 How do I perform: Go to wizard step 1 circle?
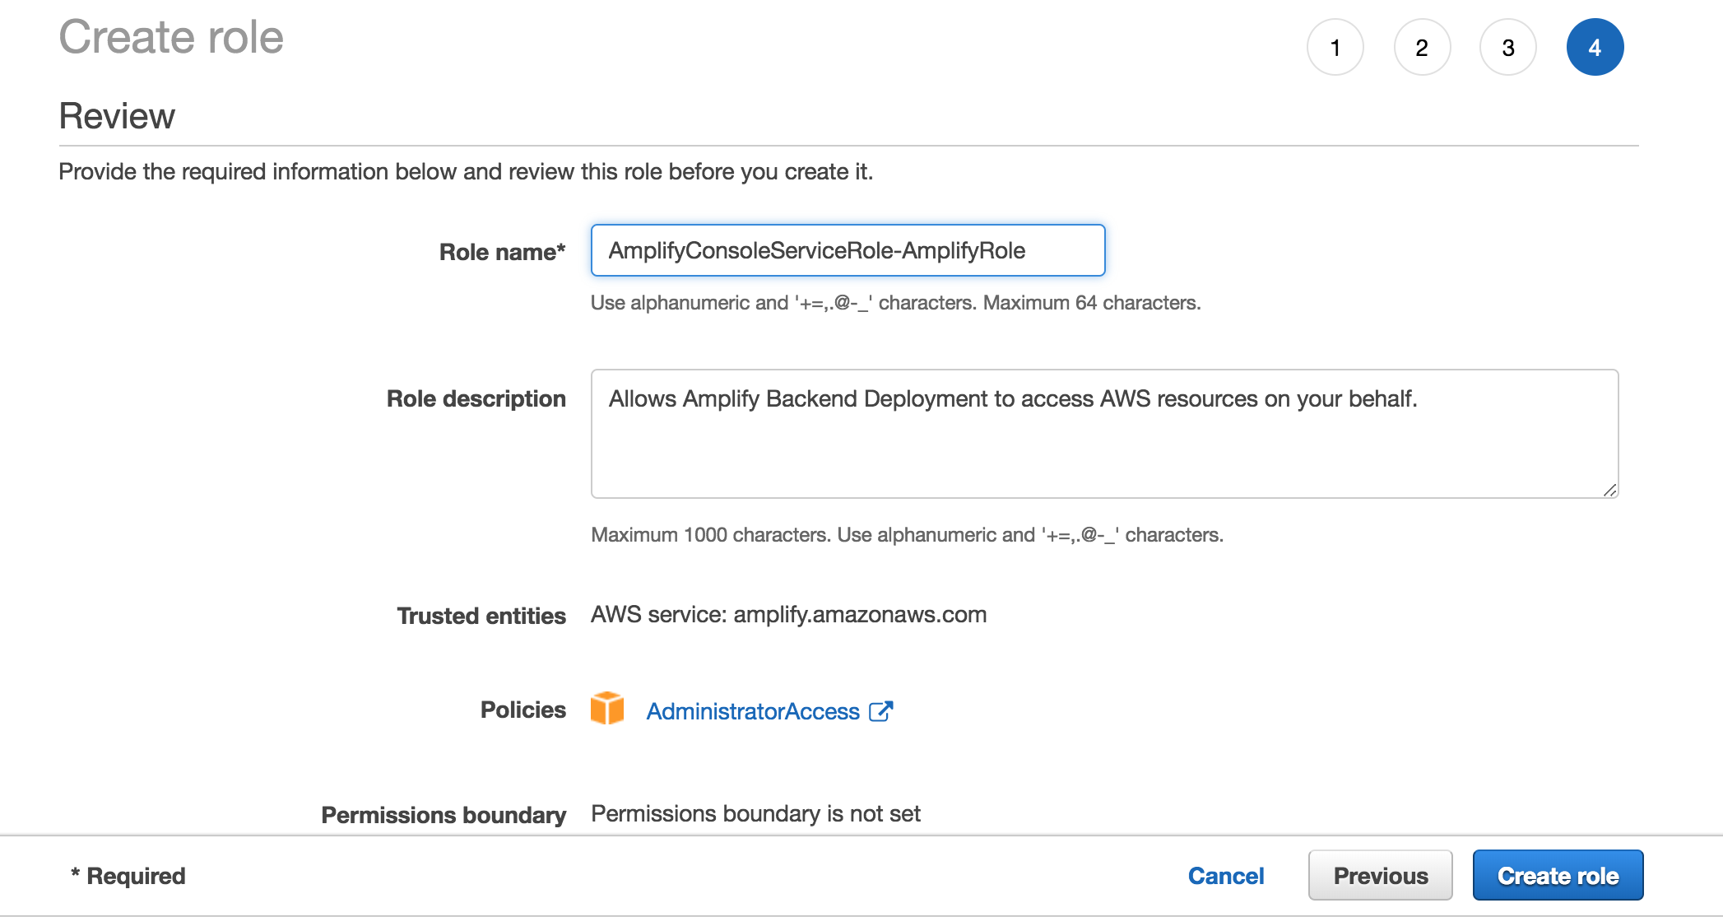coord(1335,48)
